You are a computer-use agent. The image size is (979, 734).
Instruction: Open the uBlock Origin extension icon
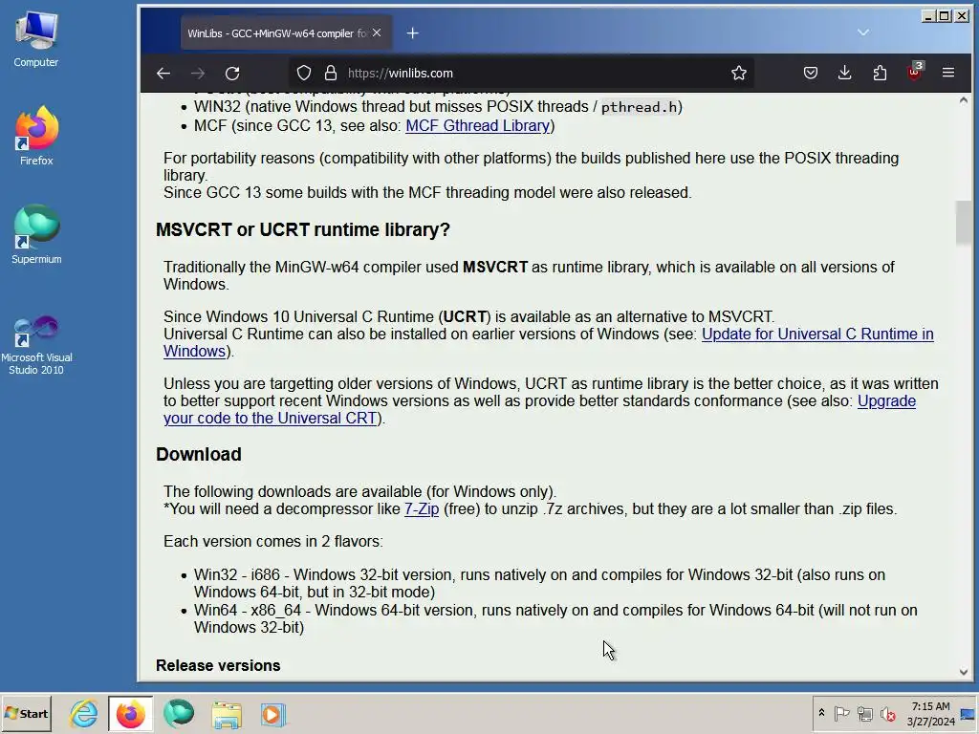tap(915, 72)
